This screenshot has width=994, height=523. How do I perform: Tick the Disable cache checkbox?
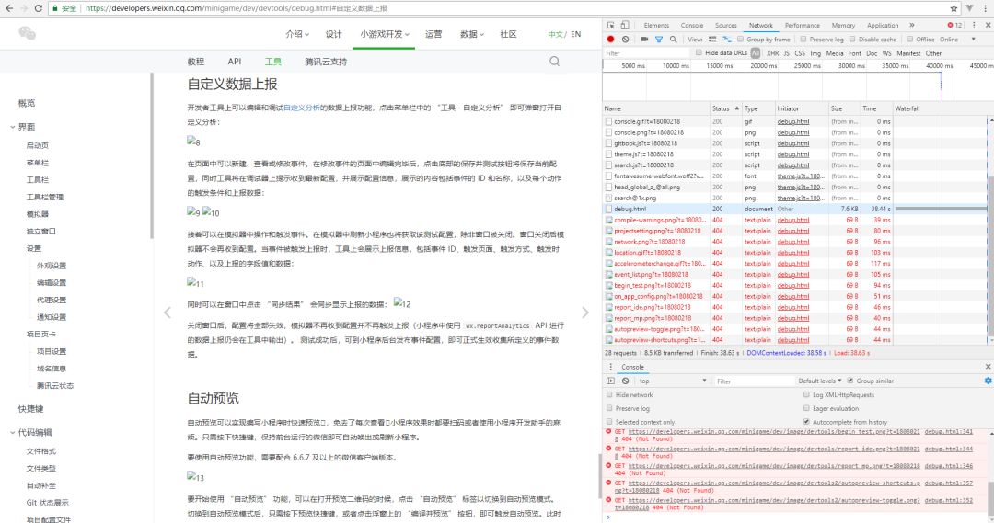(x=852, y=40)
